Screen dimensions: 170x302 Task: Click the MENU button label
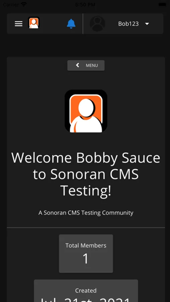coord(92,65)
